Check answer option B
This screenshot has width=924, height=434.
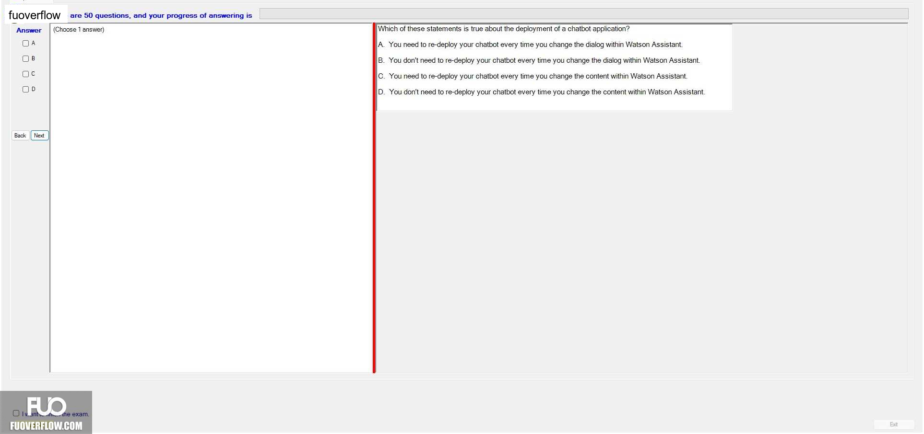(x=26, y=59)
